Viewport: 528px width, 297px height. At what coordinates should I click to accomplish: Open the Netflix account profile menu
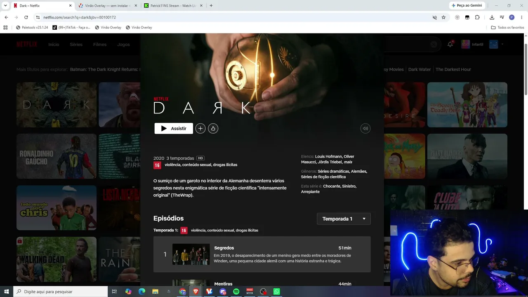496,45
